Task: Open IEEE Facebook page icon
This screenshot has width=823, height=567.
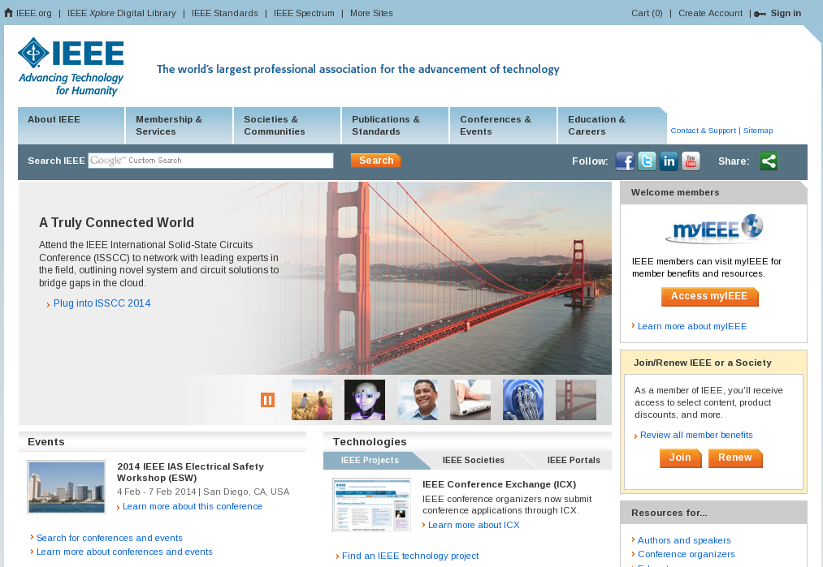Action: click(625, 161)
